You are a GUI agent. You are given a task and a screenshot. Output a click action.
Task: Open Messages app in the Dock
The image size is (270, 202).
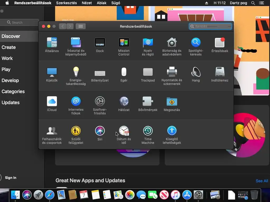[x=141, y=195]
